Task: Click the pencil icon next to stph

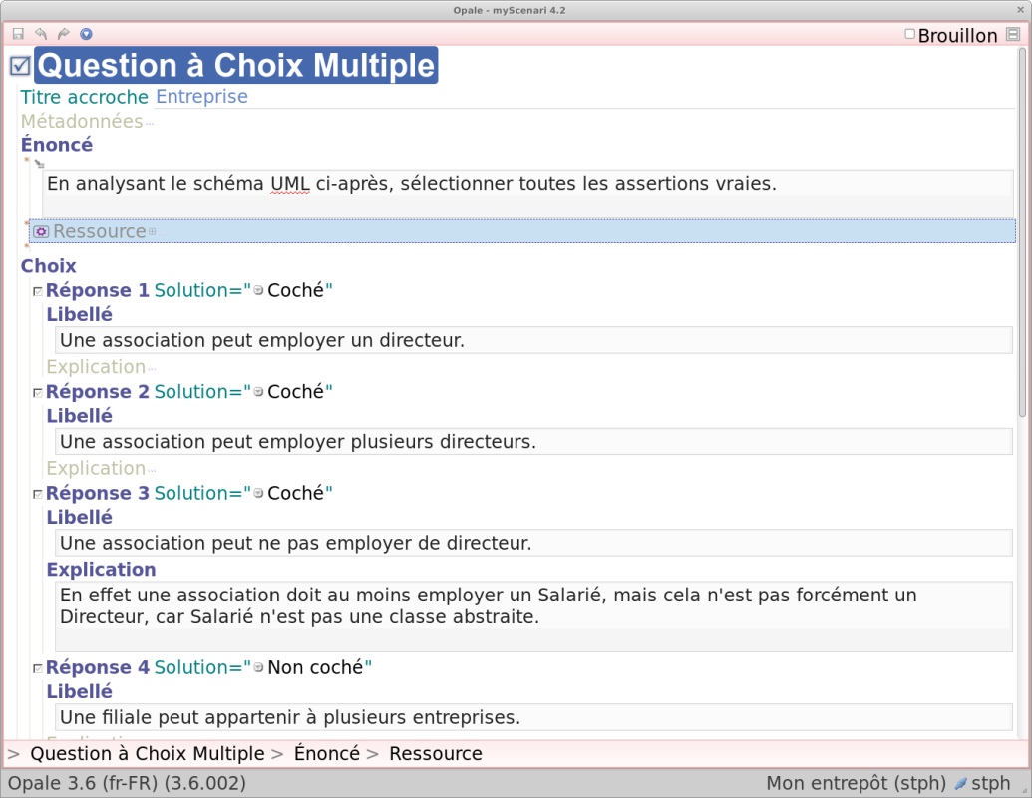Action: (960, 784)
